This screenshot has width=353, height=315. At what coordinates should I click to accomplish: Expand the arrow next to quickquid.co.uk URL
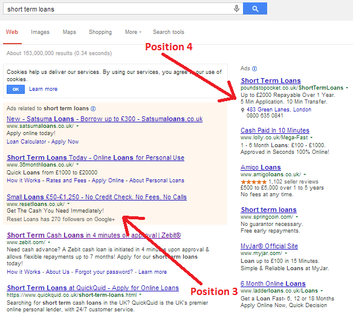tap(140, 294)
